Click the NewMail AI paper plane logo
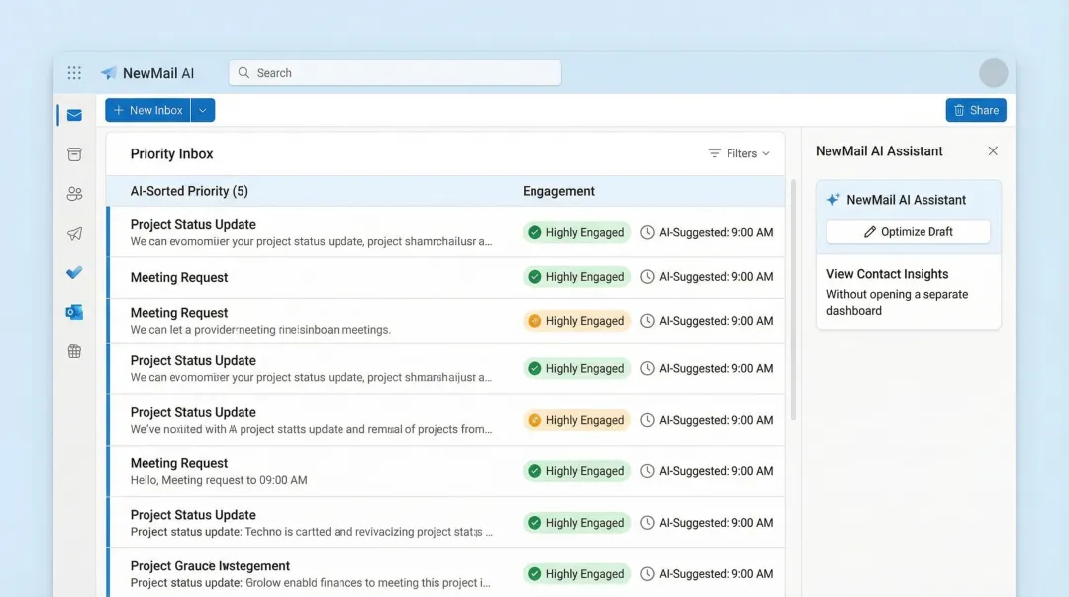The width and height of the screenshot is (1069, 597). [108, 72]
